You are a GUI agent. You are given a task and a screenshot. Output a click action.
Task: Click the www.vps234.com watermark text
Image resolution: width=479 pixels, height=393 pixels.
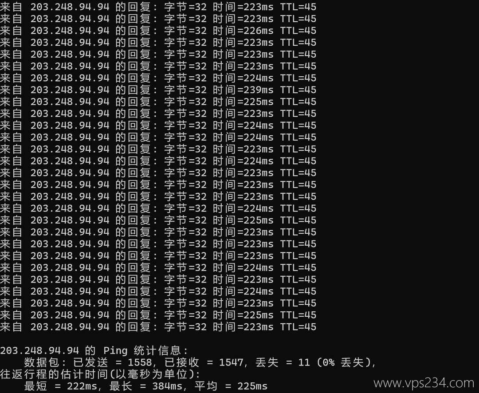point(424,383)
